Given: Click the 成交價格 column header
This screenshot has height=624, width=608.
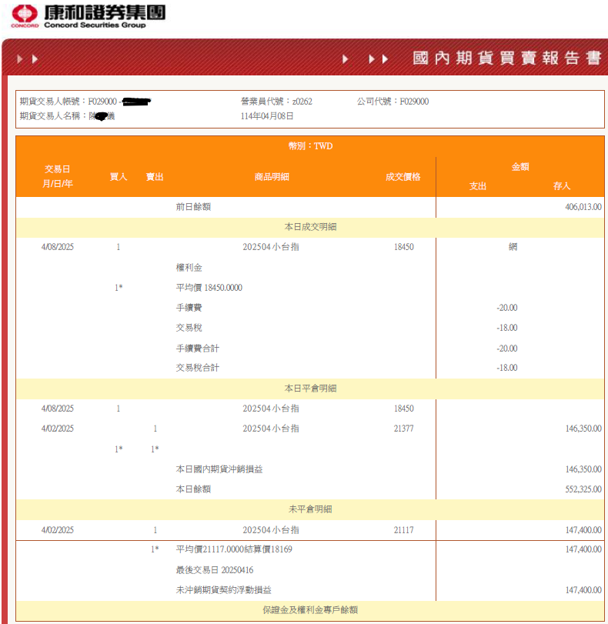Looking at the screenshot, I should (403, 177).
